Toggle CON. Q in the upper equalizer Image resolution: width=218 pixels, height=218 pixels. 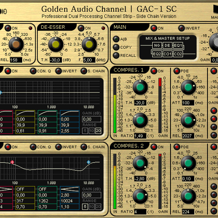click(33, 71)
